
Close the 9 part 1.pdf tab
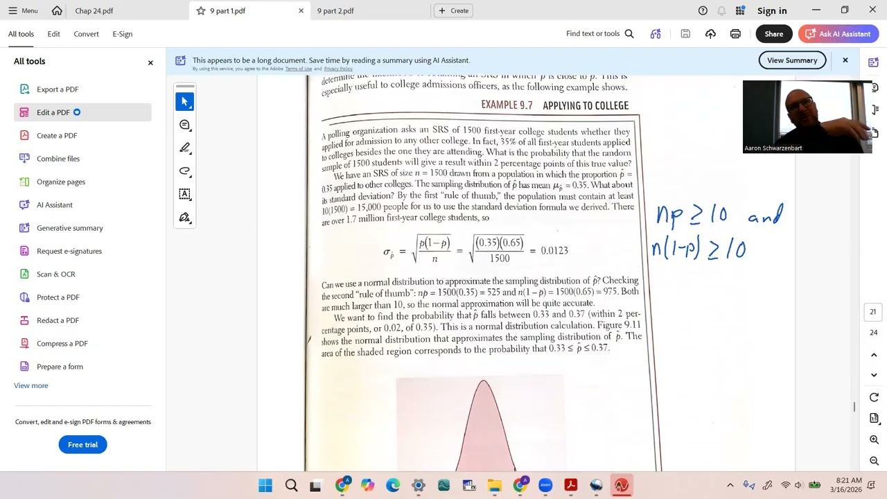pyautogui.click(x=301, y=10)
